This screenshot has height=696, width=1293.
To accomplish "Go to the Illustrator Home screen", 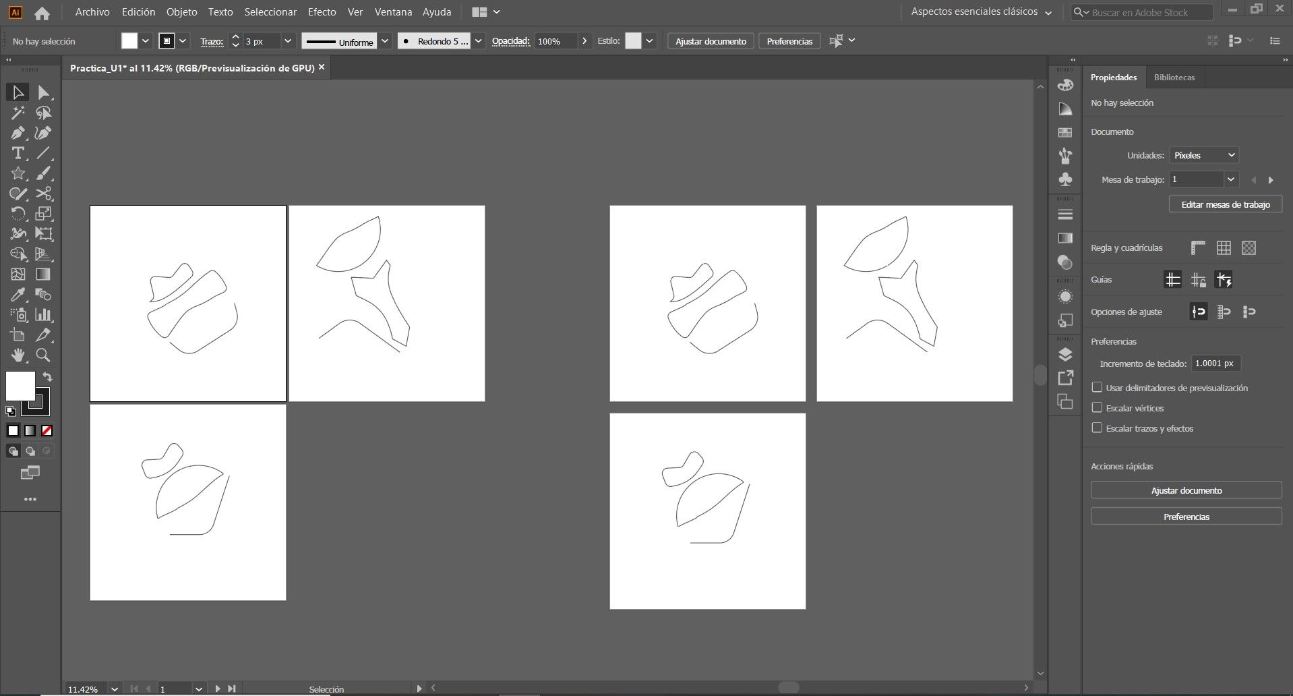I will [42, 12].
